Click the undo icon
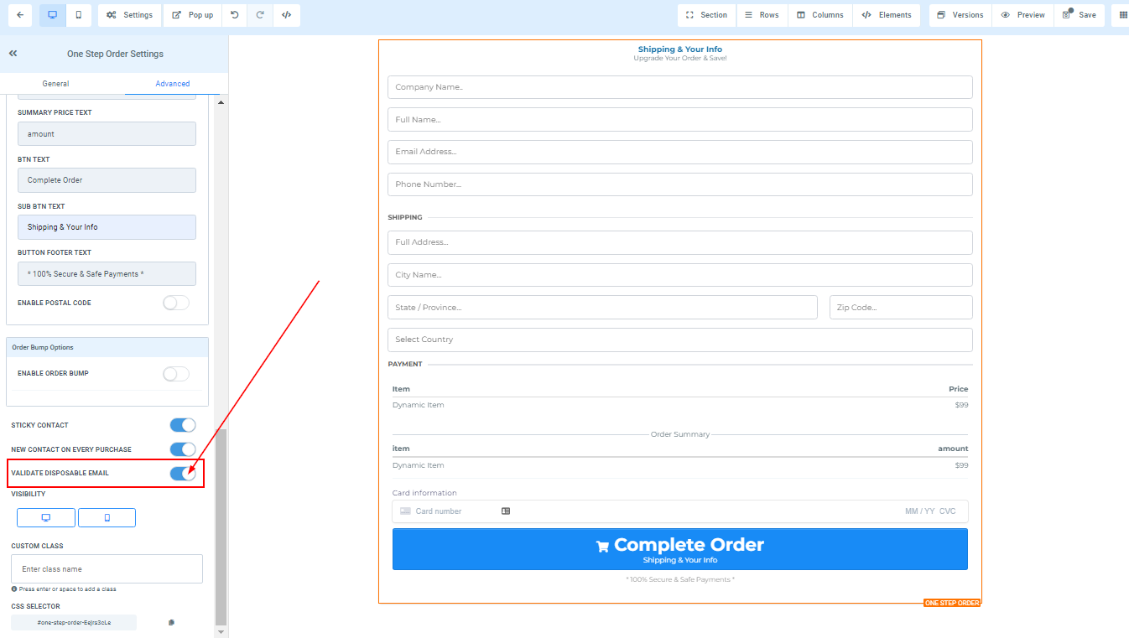 pyautogui.click(x=234, y=15)
